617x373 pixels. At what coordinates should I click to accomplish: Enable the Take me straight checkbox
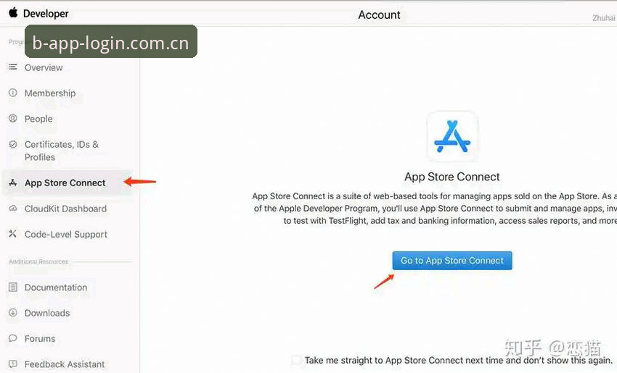coord(296,360)
